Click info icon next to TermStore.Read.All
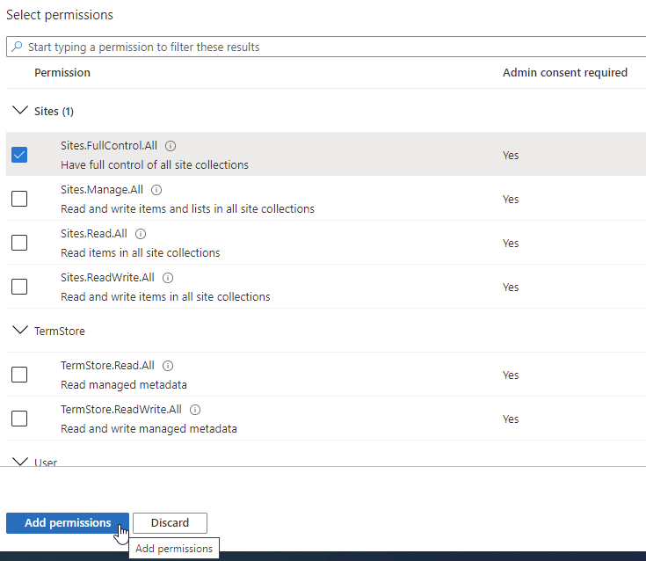Viewport: 646px width, 561px height. tap(168, 366)
